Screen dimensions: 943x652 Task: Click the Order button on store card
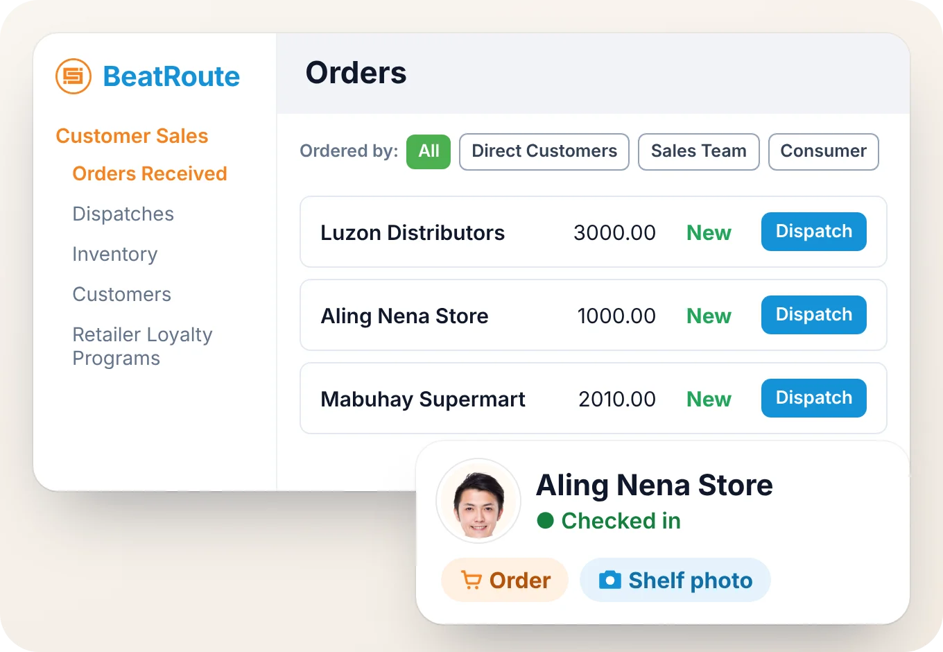coord(505,580)
